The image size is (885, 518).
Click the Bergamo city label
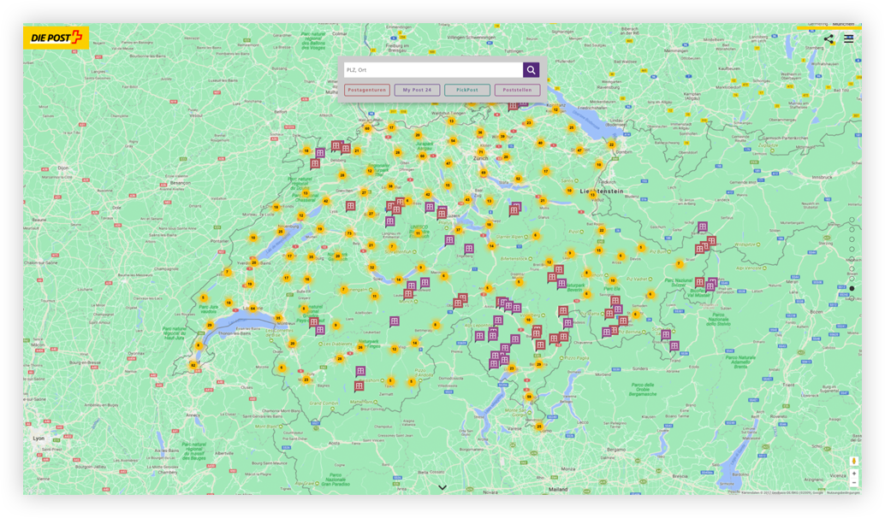coord(616,450)
